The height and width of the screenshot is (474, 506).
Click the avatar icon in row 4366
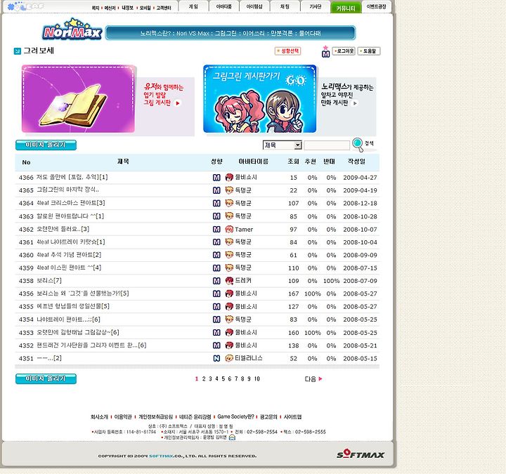click(x=229, y=178)
